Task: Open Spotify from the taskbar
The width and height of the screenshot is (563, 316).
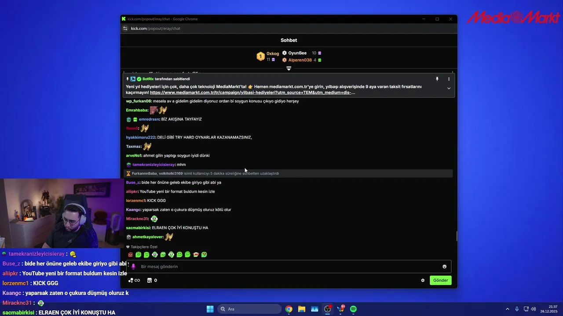Action: click(353, 309)
